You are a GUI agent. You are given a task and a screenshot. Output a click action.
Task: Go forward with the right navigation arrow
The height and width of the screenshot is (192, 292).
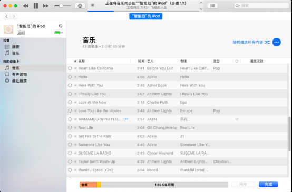(14, 16)
